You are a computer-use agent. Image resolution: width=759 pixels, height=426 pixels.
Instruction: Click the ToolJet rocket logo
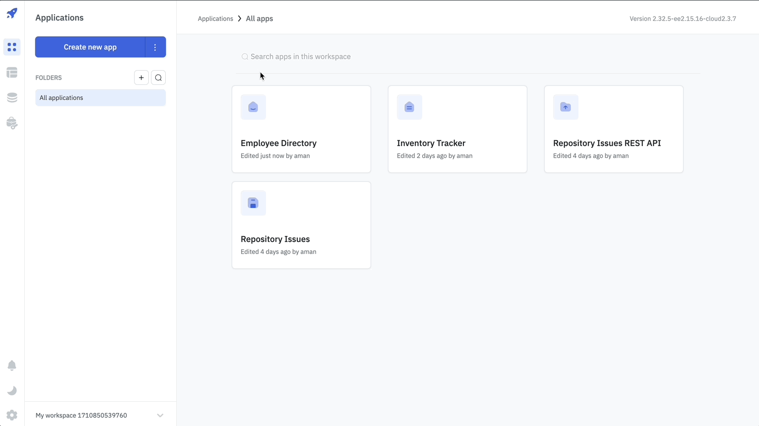click(12, 13)
